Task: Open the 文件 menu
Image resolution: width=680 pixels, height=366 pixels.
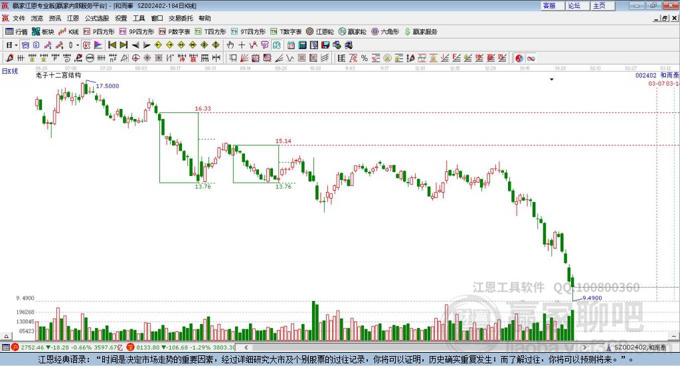Action: click(19, 18)
